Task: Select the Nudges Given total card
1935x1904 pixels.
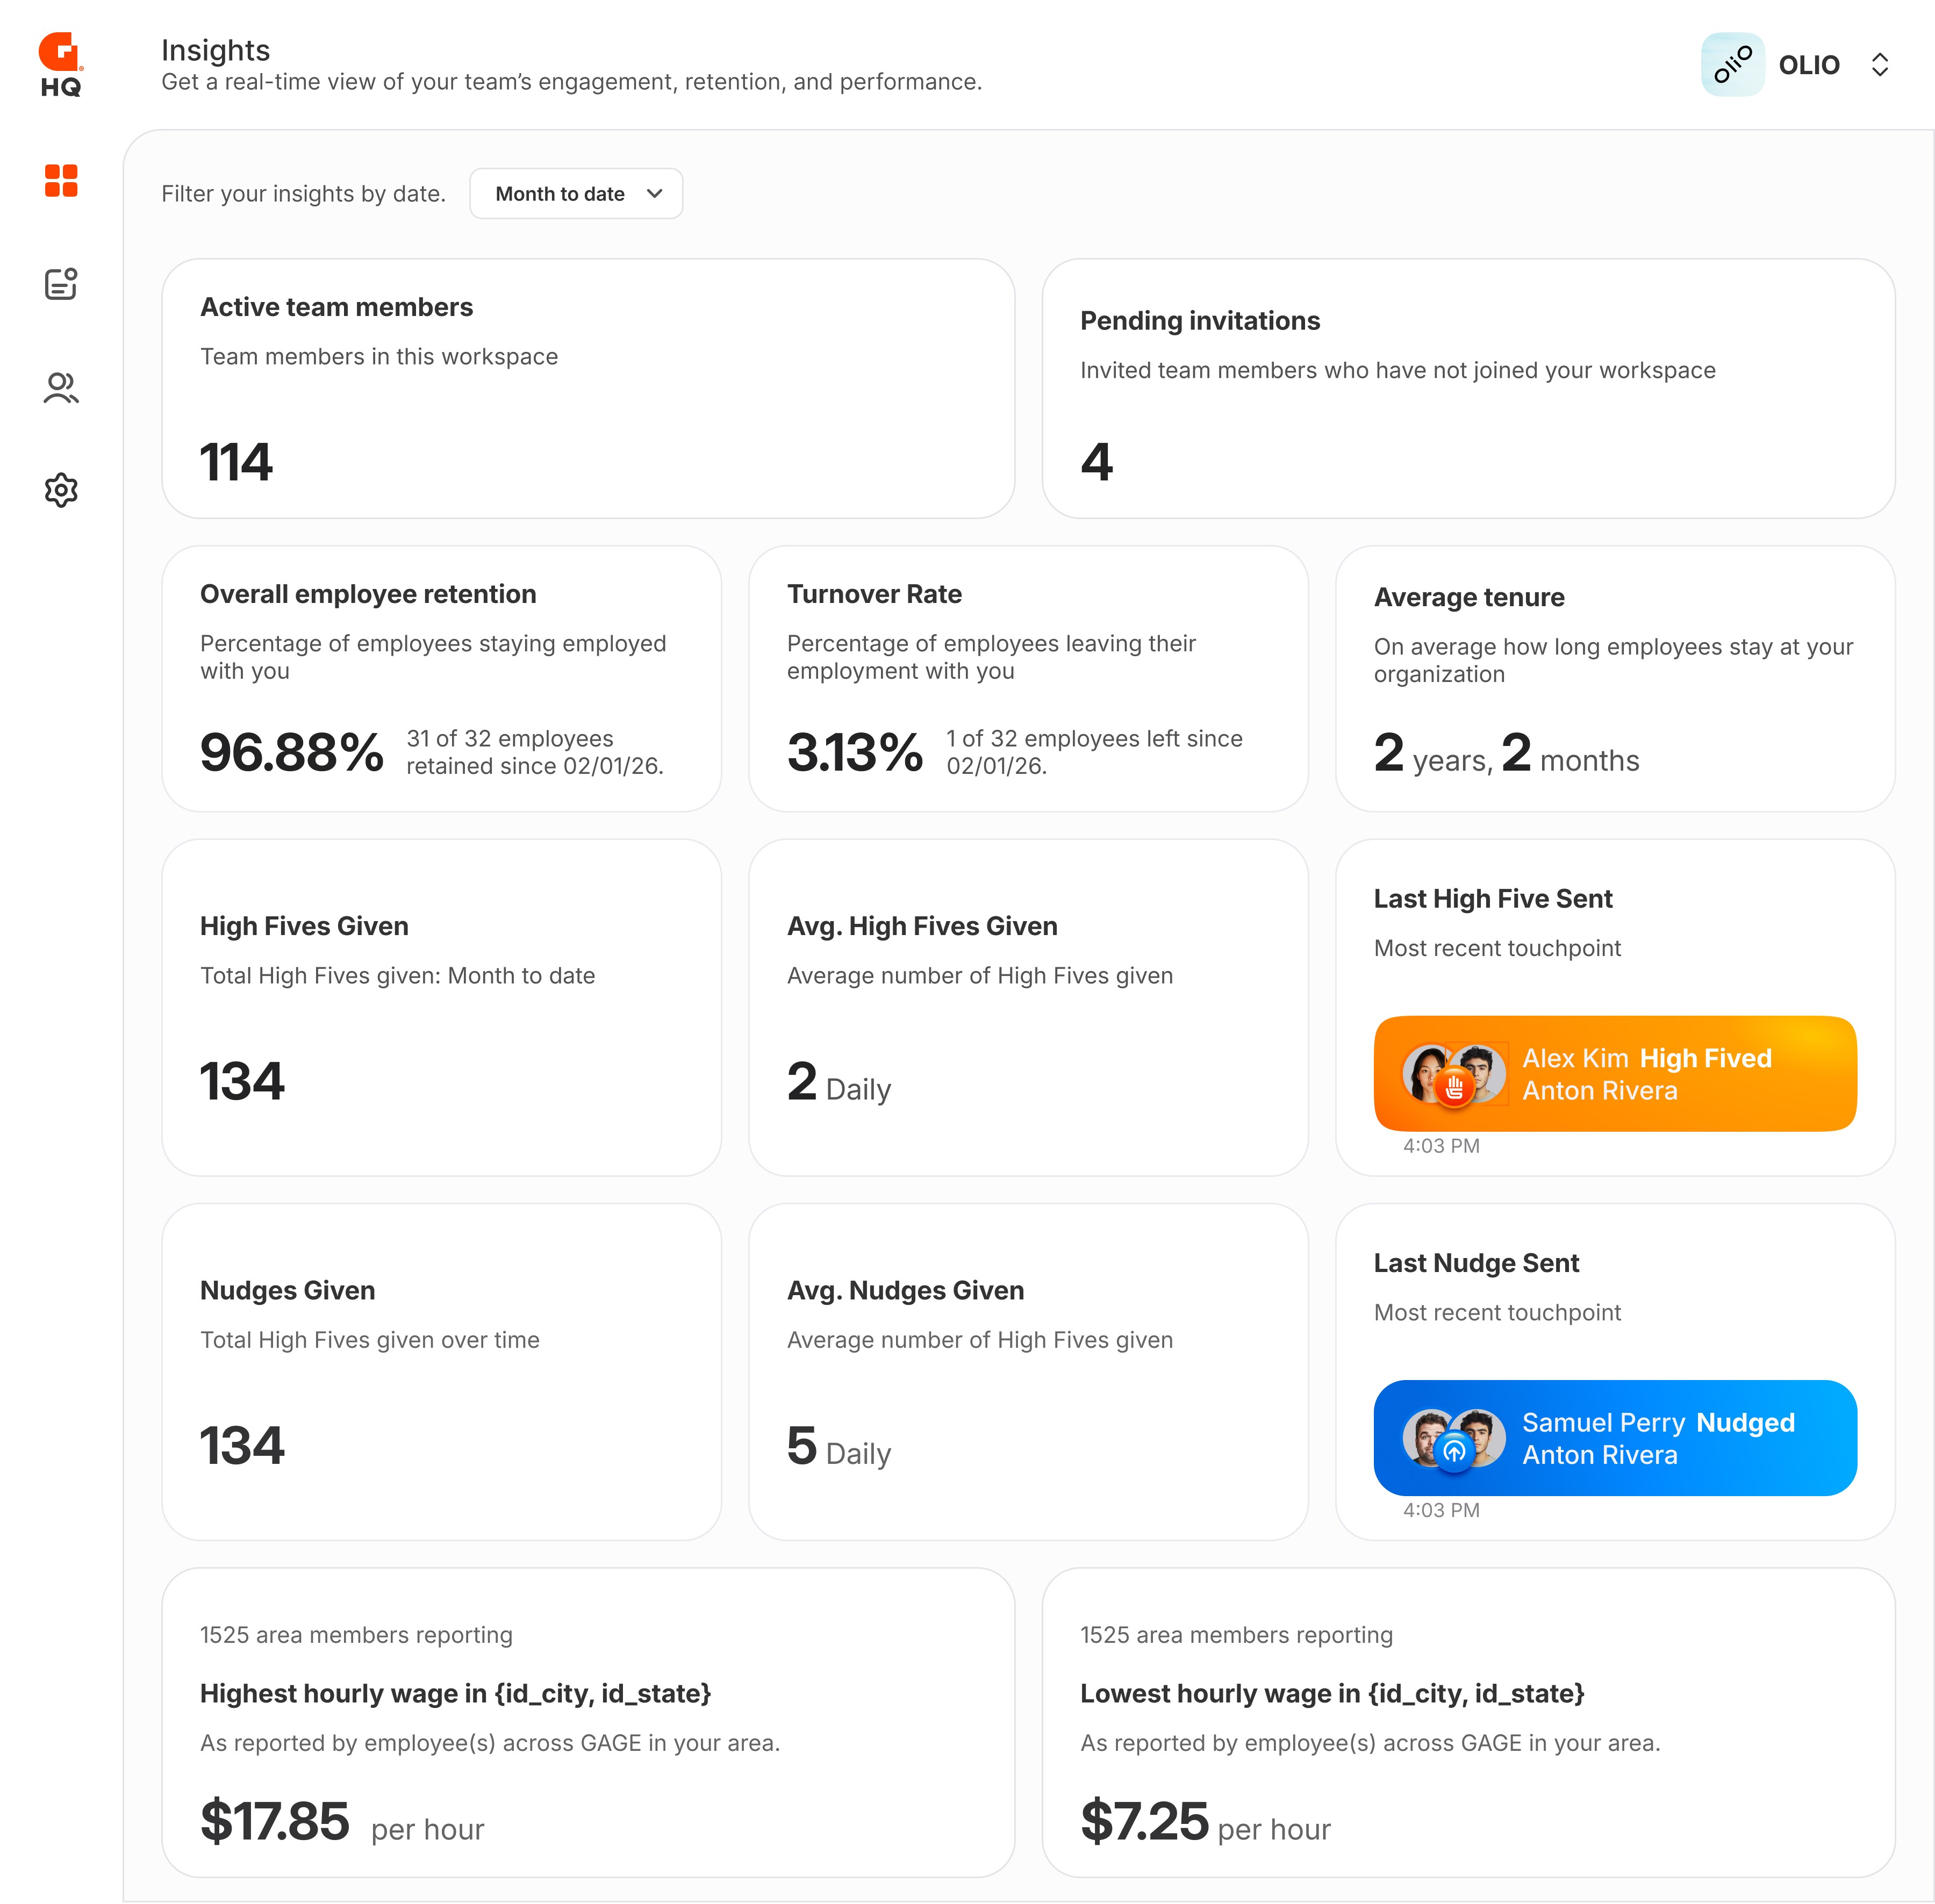Action: click(443, 1370)
